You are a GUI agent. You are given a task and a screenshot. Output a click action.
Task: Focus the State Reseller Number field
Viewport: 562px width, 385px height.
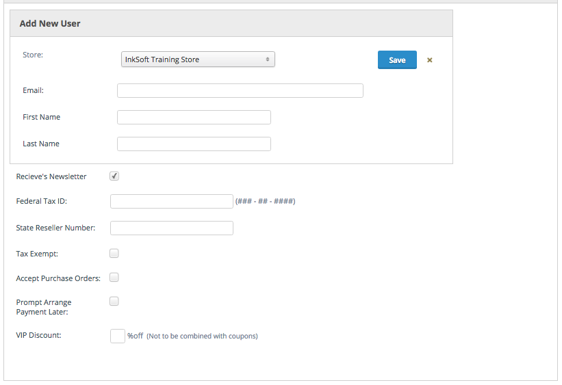[171, 228]
